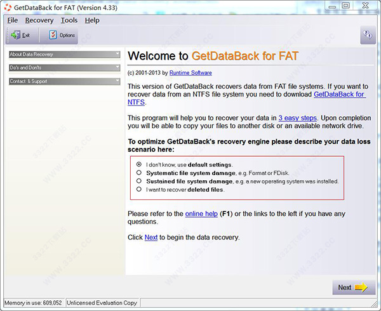Select "I don't know, use default settings"
381x311 pixels.
(x=138, y=164)
